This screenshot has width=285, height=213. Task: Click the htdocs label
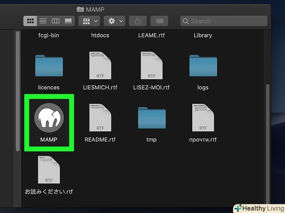(100, 35)
